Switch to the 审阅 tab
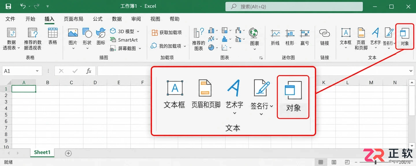Screen dimensions: 416x166 pyautogui.click(x=136, y=19)
